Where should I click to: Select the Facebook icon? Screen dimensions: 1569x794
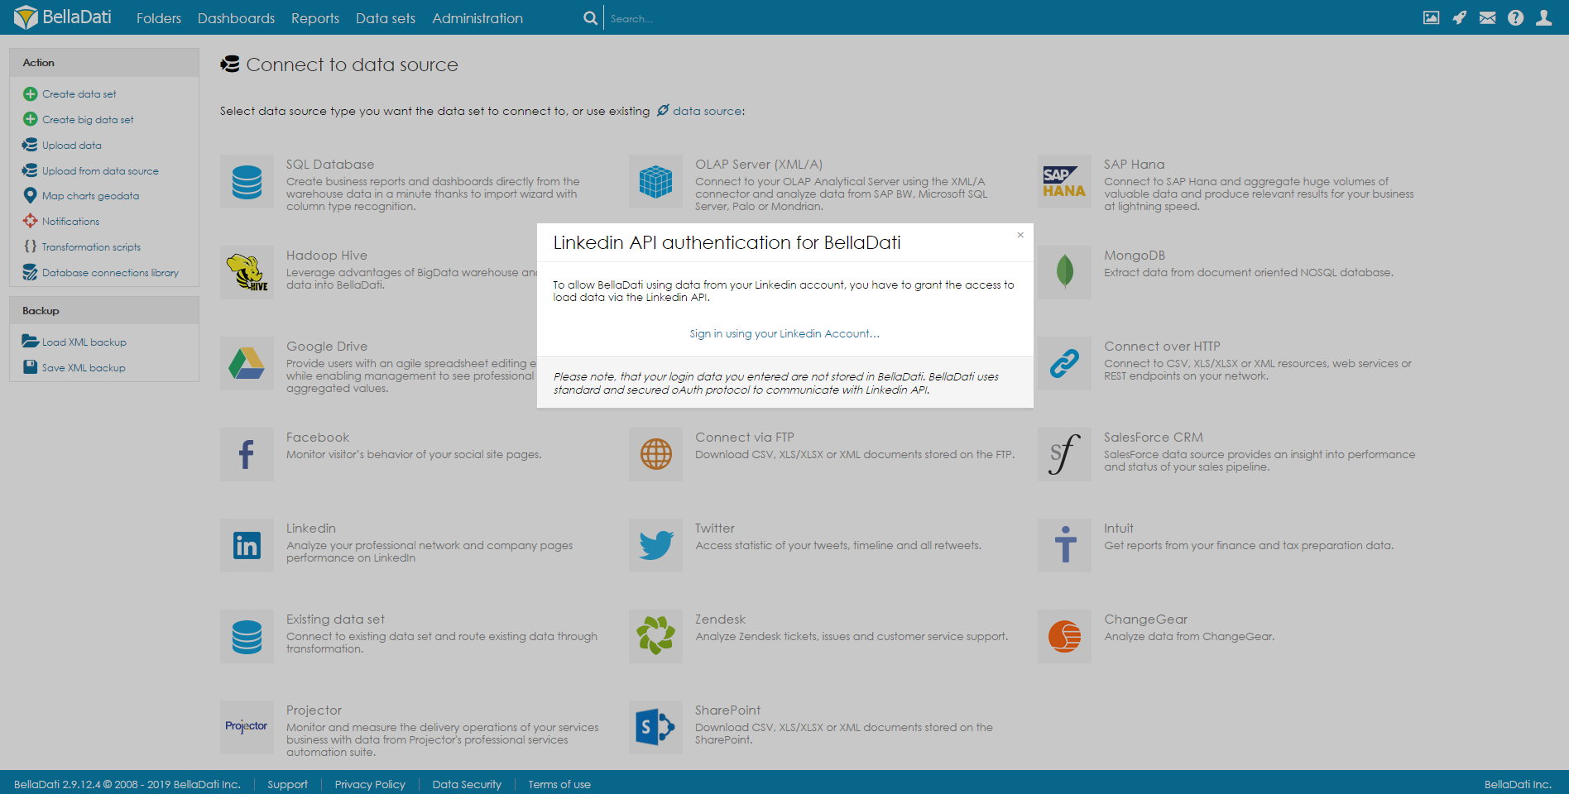(247, 455)
